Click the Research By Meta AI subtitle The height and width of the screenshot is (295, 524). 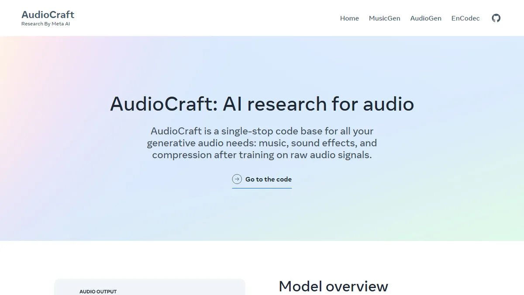pos(46,24)
